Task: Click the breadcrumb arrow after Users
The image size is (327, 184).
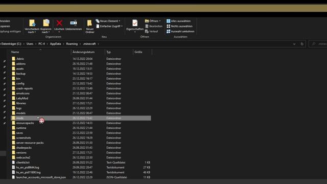Action: click(x=36, y=44)
